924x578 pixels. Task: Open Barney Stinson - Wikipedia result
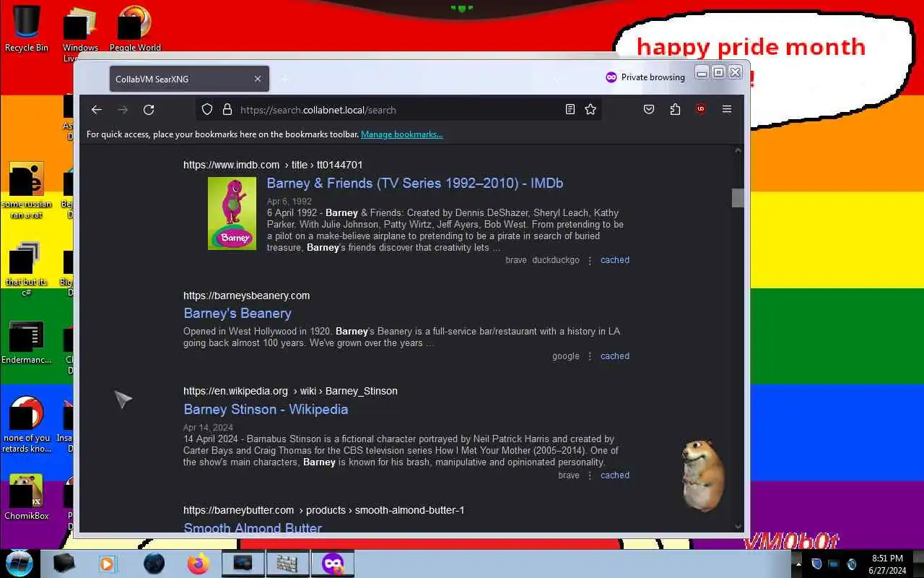pos(266,410)
